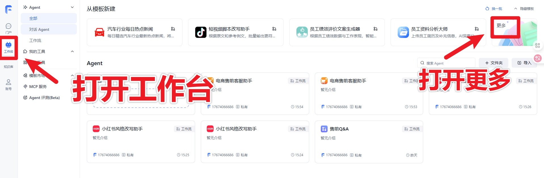Click workflow icon on 员工资料分析大师 card
The image size is (544, 178).
coord(477,29)
